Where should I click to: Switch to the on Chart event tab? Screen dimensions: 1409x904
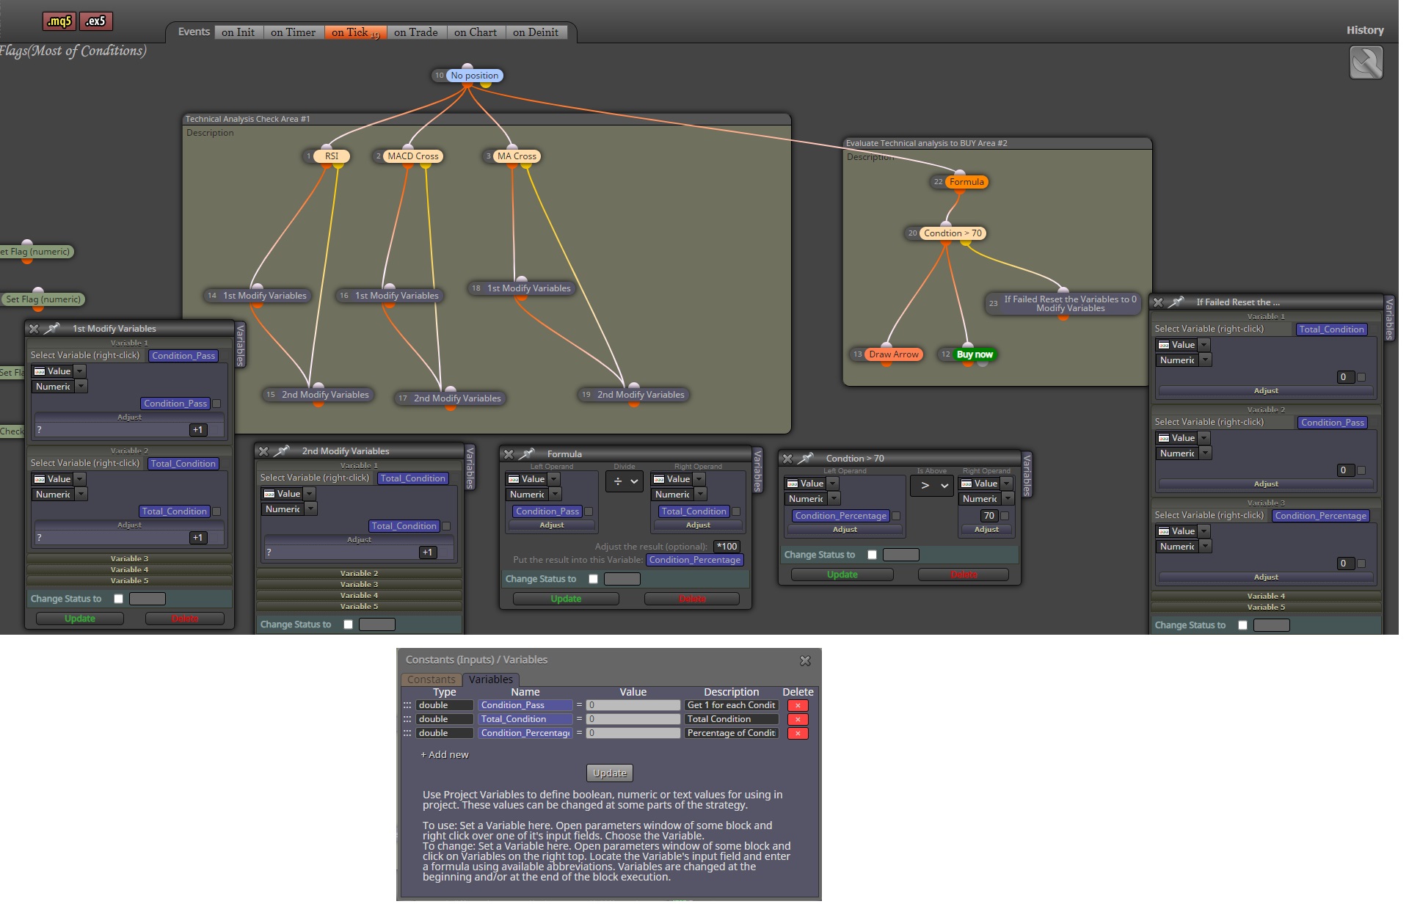click(x=475, y=32)
